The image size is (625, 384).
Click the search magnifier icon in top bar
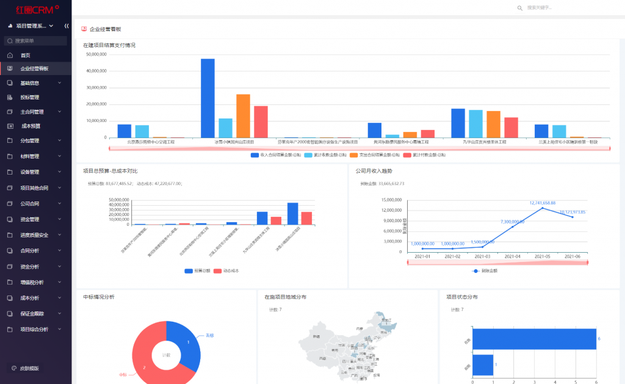tap(520, 8)
